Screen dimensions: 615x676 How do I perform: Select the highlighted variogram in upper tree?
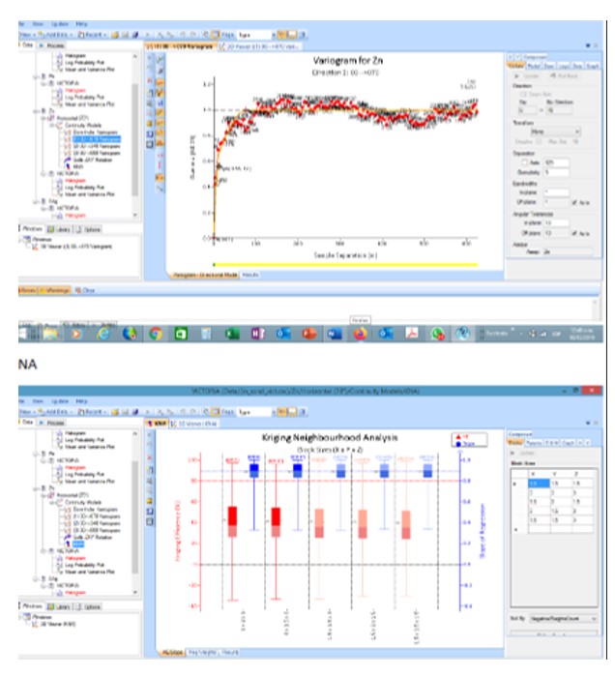pyautogui.click(x=97, y=139)
